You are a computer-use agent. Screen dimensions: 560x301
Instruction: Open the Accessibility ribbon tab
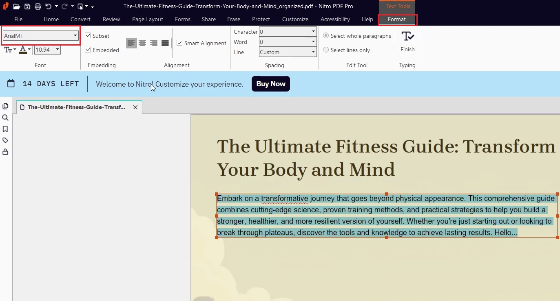click(335, 19)
